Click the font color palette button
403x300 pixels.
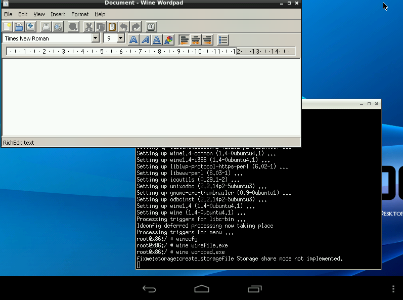pyautogui.click(x=168, y=39)
